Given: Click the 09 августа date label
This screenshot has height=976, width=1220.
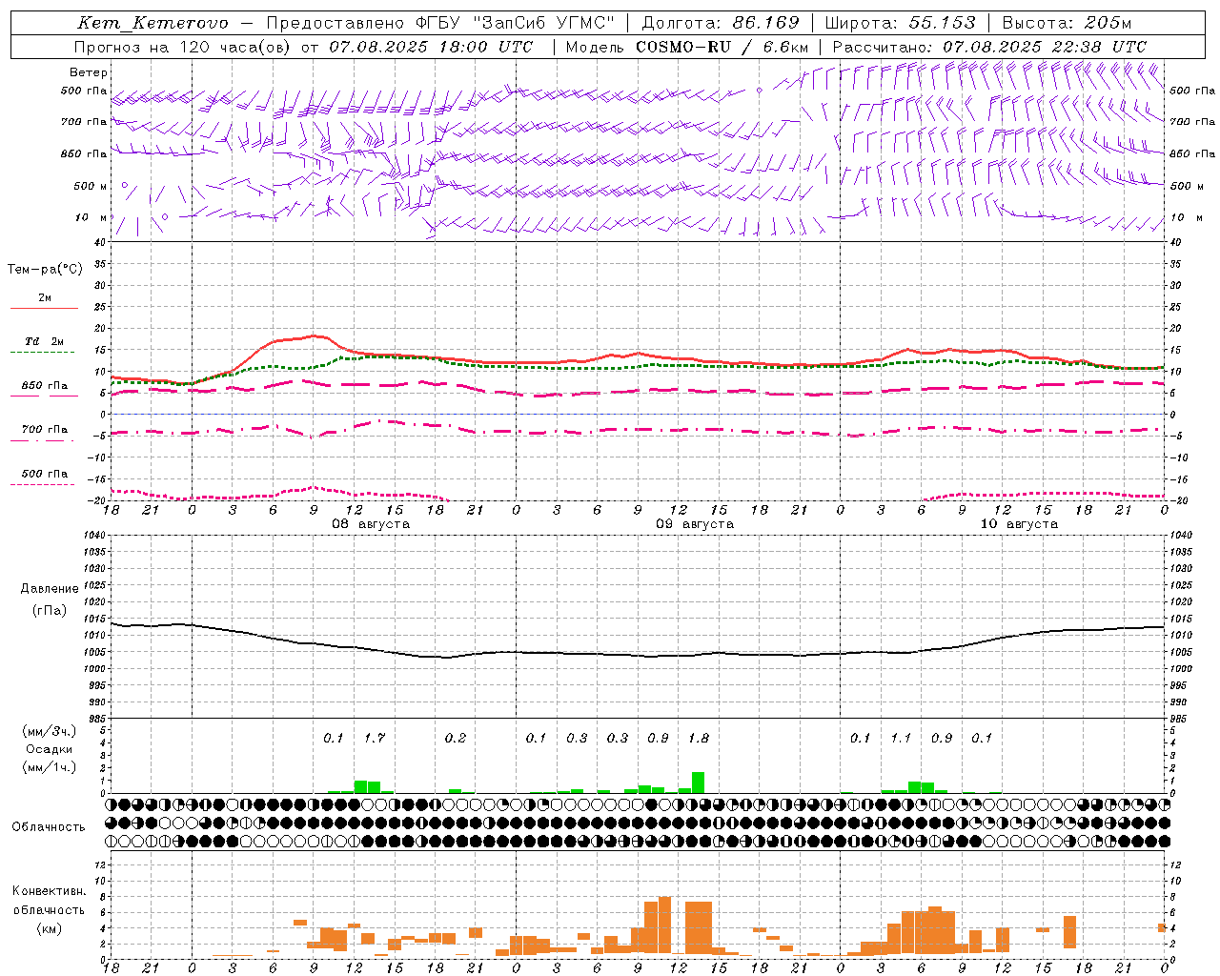Looking at the screenshot, I should click(x=695, y=524).
